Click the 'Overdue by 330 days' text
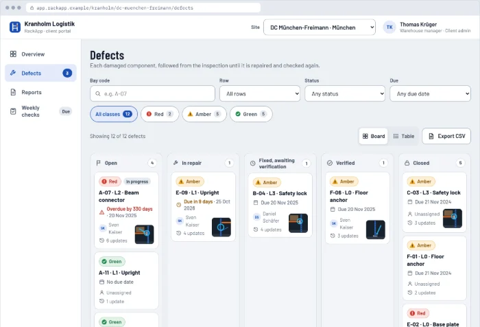The width and height of the screenshot is (480, 327). [x=130, y=209]
